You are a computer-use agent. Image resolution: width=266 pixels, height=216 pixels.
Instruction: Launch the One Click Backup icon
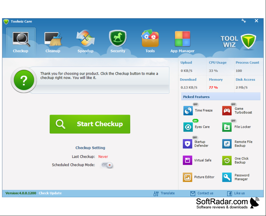227,161
